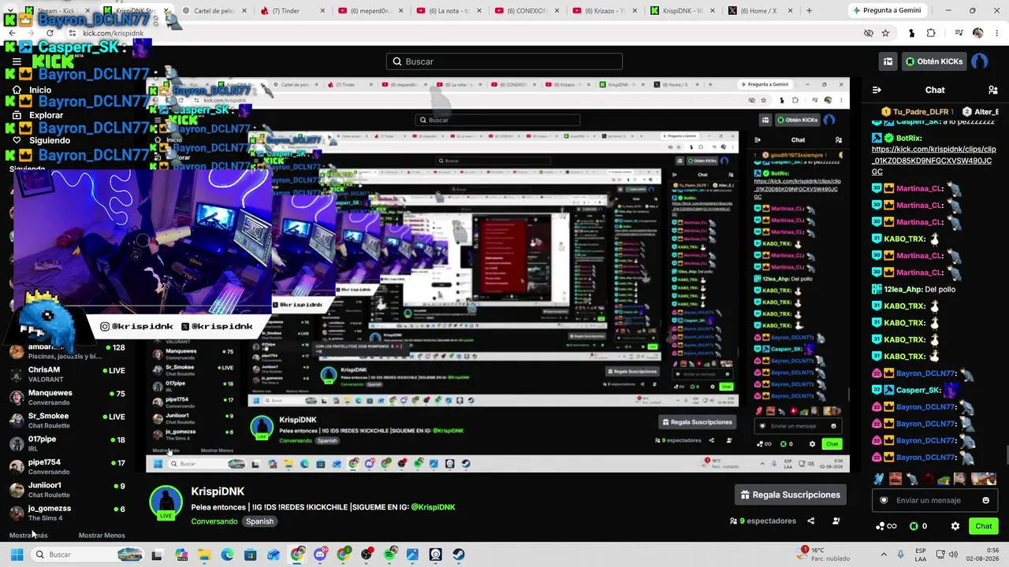This screenshot has width=1009, height=567.
Task: Open Microsoft Store from the taskbar
Action: [251, 554]
